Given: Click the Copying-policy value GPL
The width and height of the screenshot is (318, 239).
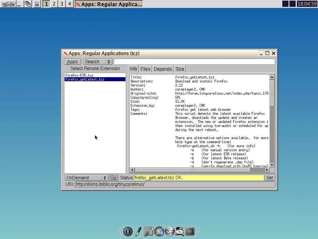Looking at the screenshot, I should [x=178, y=97].
